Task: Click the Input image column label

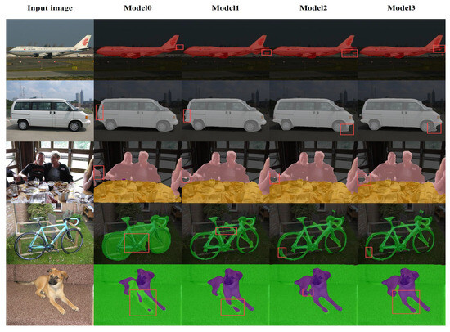Action: click(x=50, y=7)
